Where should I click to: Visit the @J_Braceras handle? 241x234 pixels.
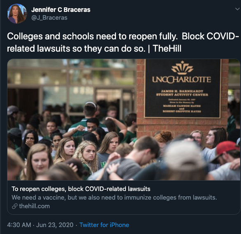pos(49,18)
